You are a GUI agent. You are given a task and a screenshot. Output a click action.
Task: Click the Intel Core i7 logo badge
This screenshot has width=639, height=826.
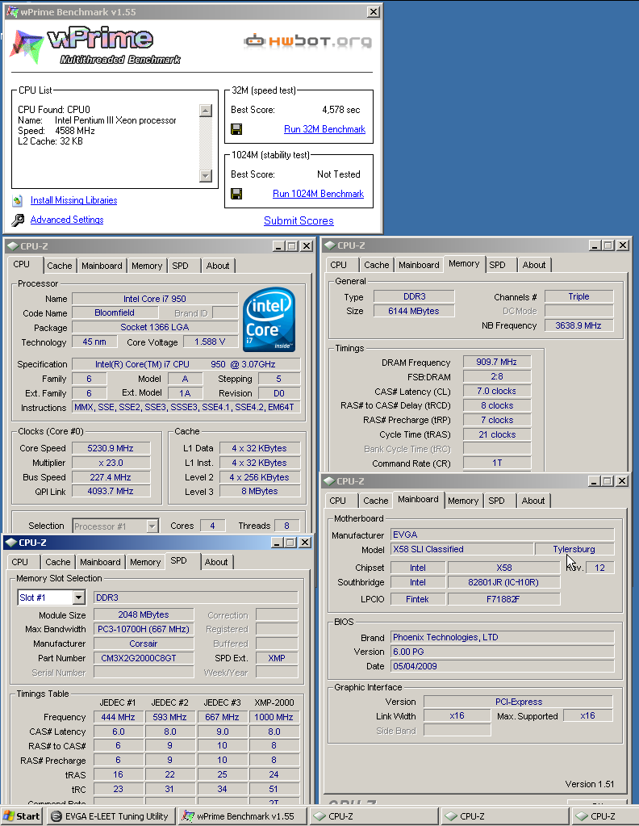[269, 319]
